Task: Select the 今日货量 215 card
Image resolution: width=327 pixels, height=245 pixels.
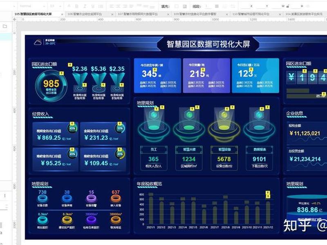Action: coord(206,76)
